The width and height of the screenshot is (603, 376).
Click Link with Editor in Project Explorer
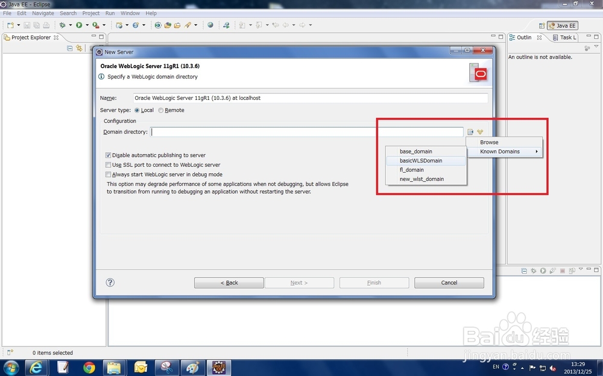pyautogui.click(x=79, y=48)
